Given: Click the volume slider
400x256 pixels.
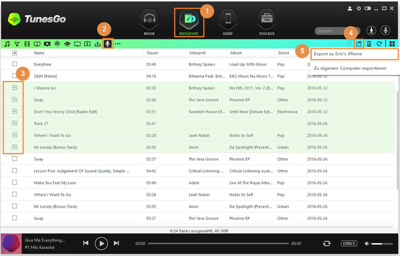Looking at the screenshot, I should coord(382,244).
